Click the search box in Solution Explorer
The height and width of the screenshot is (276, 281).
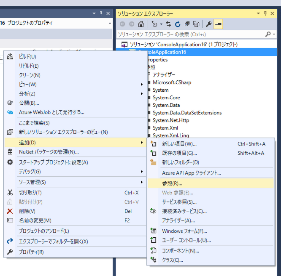point(190,34)
